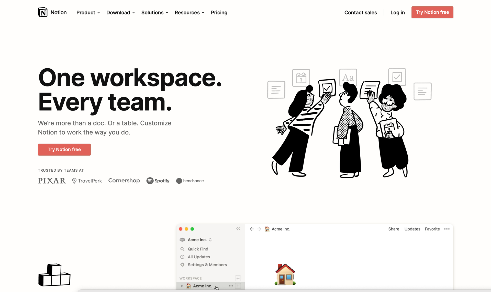This screenshot has width=491, height=292.
Task: Click the Log in link
Action: tap(398, 12)
